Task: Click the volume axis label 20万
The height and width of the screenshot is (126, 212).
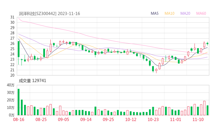Action: pyautogui.click(x=11, y=100)
